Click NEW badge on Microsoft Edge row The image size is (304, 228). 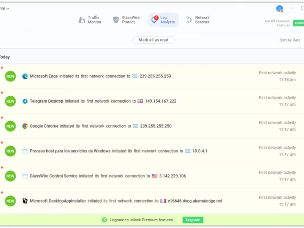[10, 76]
